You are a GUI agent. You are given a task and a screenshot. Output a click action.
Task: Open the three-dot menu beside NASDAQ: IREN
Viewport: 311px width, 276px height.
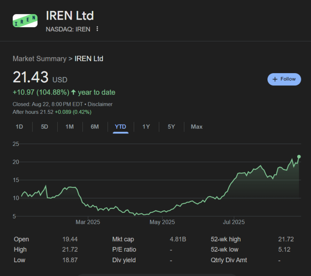[x=97, y=29]
